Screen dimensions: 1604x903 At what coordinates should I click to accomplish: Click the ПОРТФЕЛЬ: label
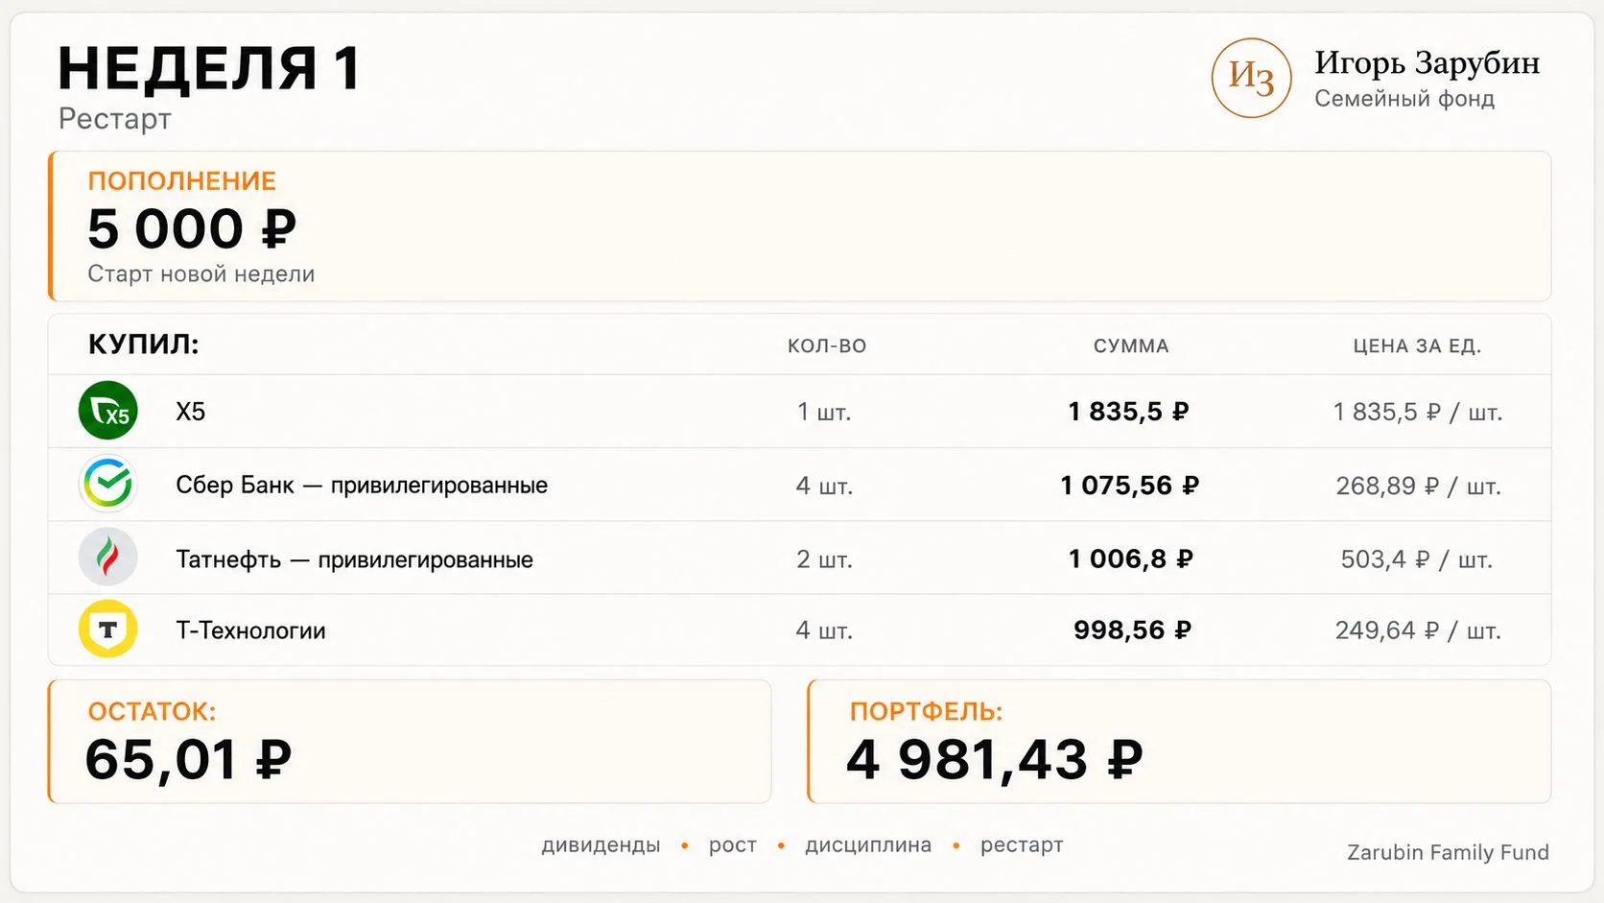pos(927,712)
